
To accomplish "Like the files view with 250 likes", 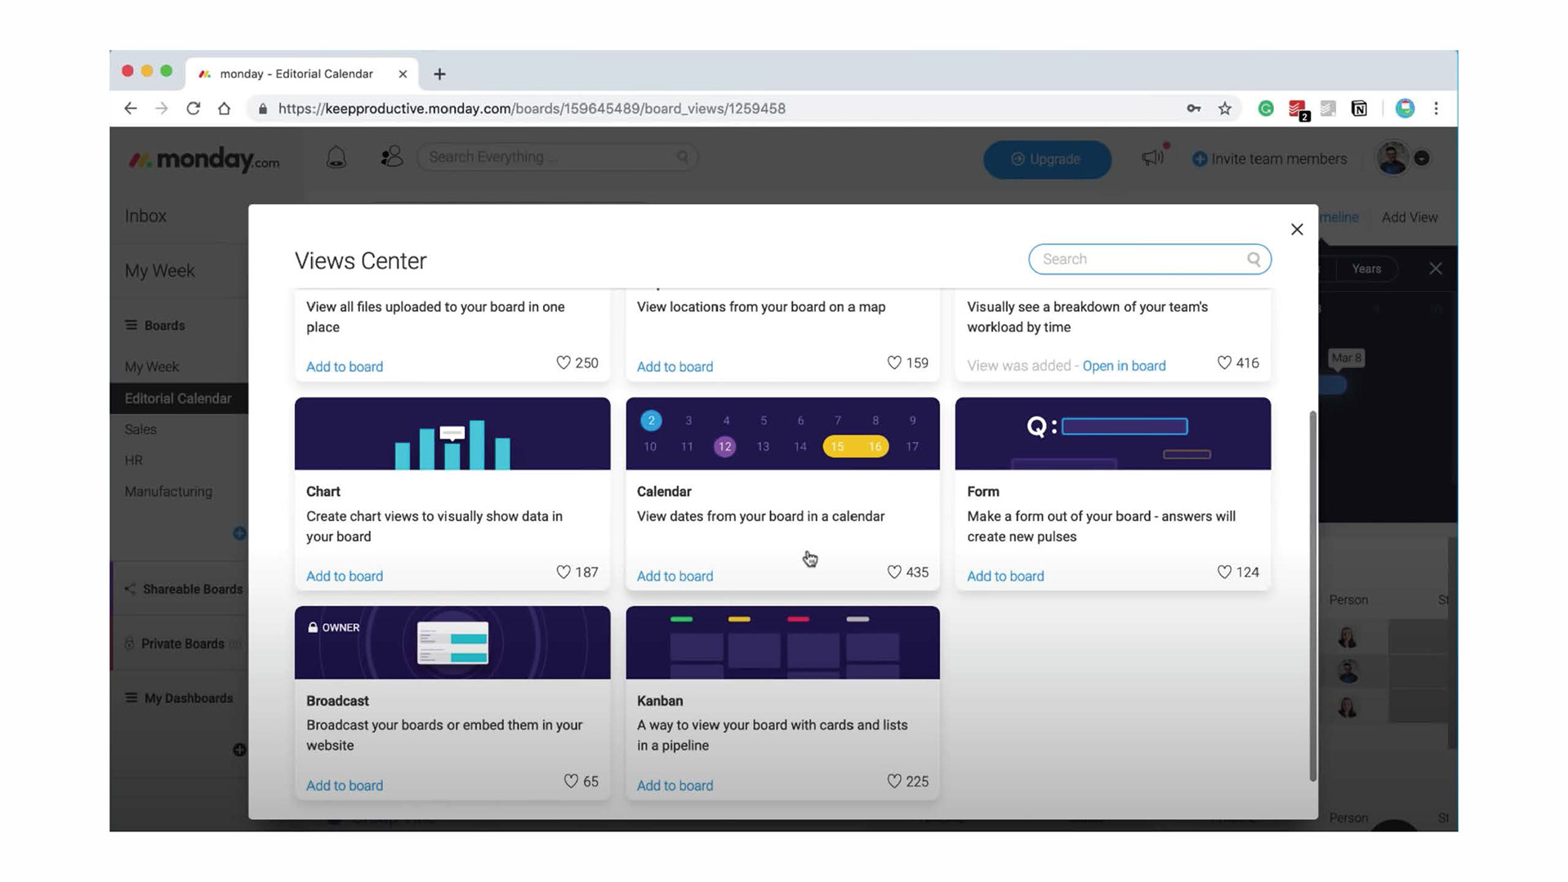I will coord(563,363).
